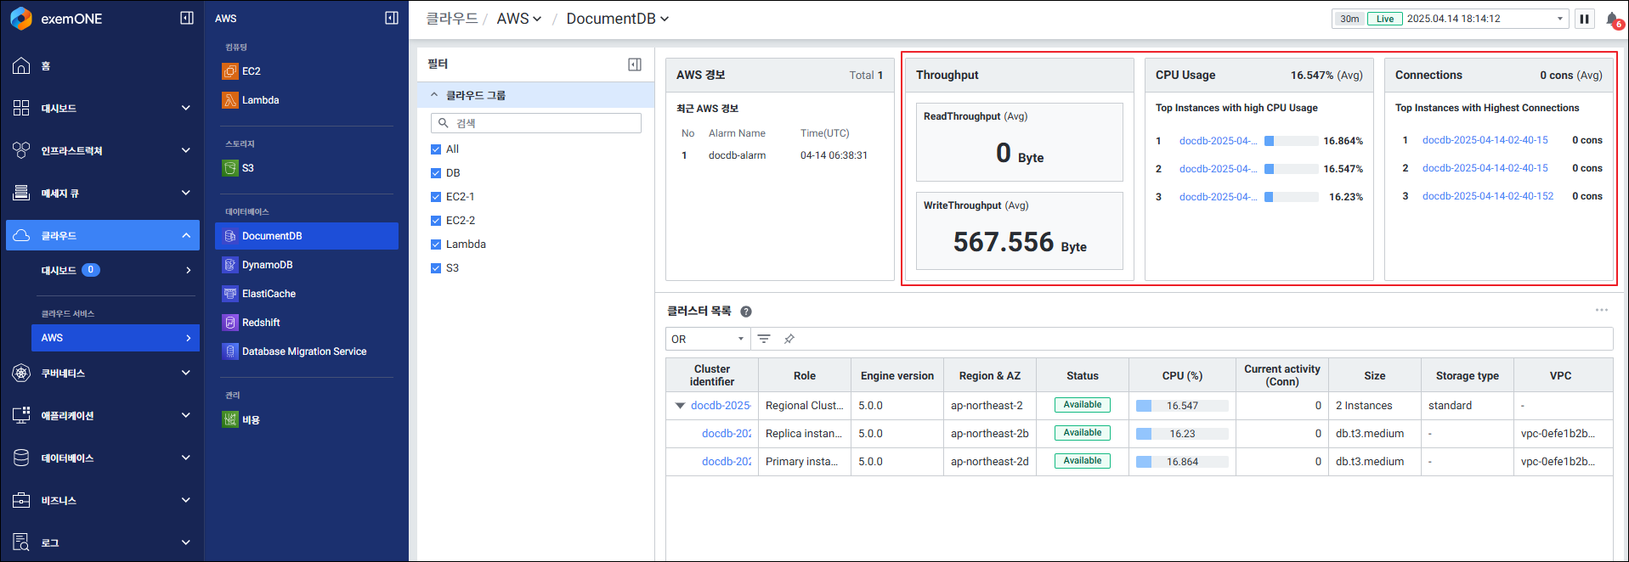Image resolution: width=1629 pixels, height=562 pixels.
Task: Select Redshift from the AWS menu
Action: pyautogui.click(x=261, y=323)
